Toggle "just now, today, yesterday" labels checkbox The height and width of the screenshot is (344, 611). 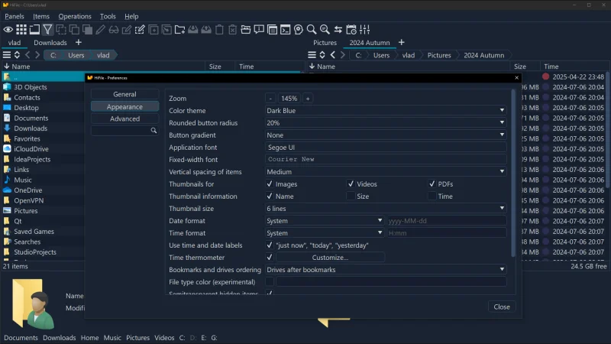click(x=270, y=245)
